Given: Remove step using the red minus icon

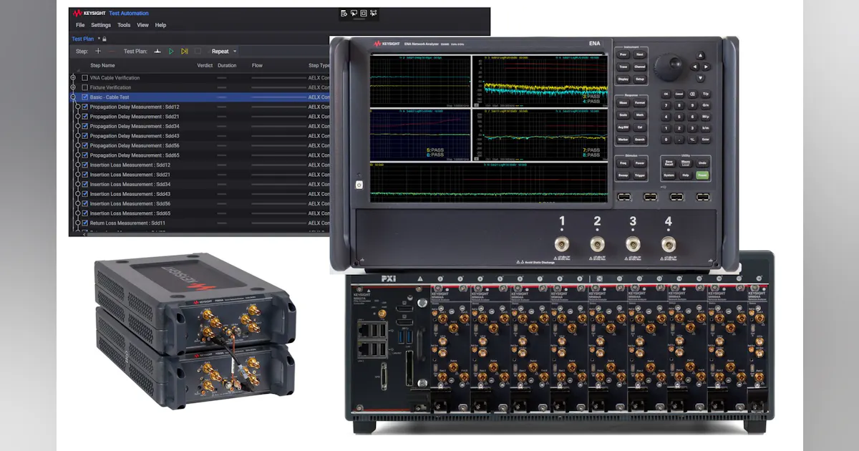Looking at the screenshot, I should coord(111,52).
